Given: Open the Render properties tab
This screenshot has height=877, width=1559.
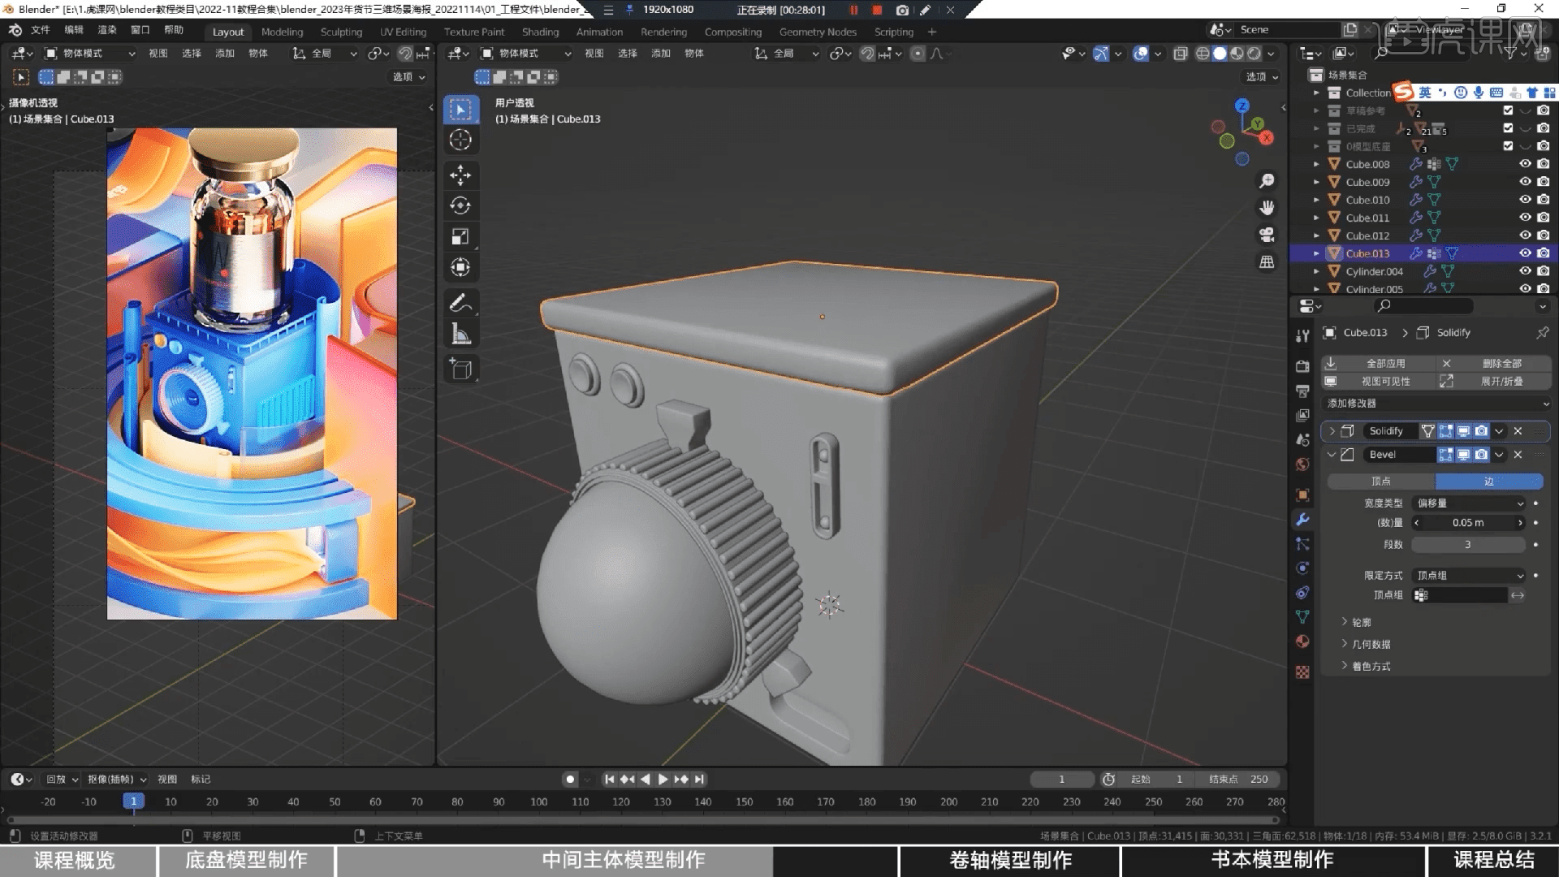Looking at the screenshot, I should click(1302, 366).
